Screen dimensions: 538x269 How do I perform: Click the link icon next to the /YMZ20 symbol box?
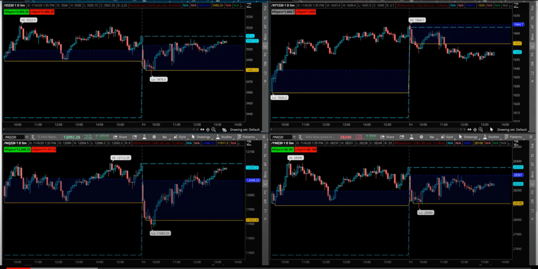(300, 137)
